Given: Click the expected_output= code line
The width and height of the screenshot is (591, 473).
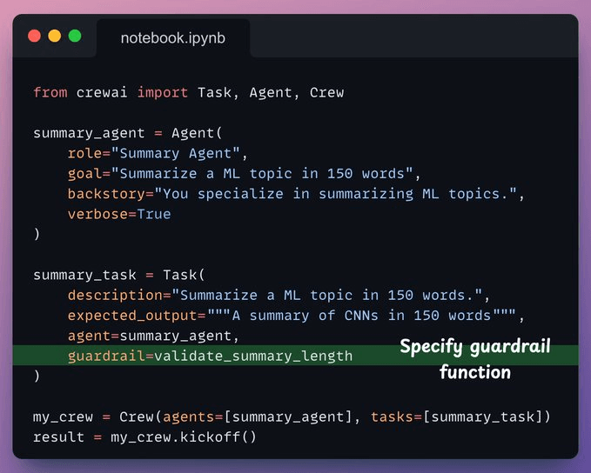Looking at the screenshot, I should tap(296, 316).
